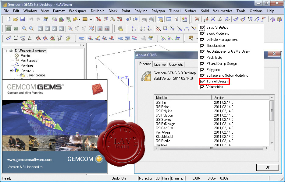Create a new file with New icon

point(9,19)
